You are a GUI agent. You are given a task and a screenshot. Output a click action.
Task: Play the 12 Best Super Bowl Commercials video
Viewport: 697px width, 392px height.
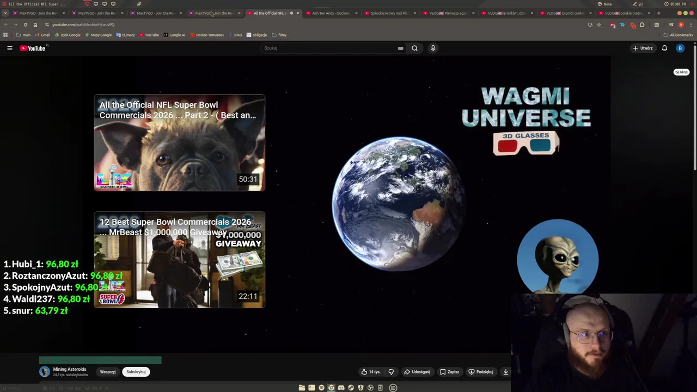pos(180,260)
